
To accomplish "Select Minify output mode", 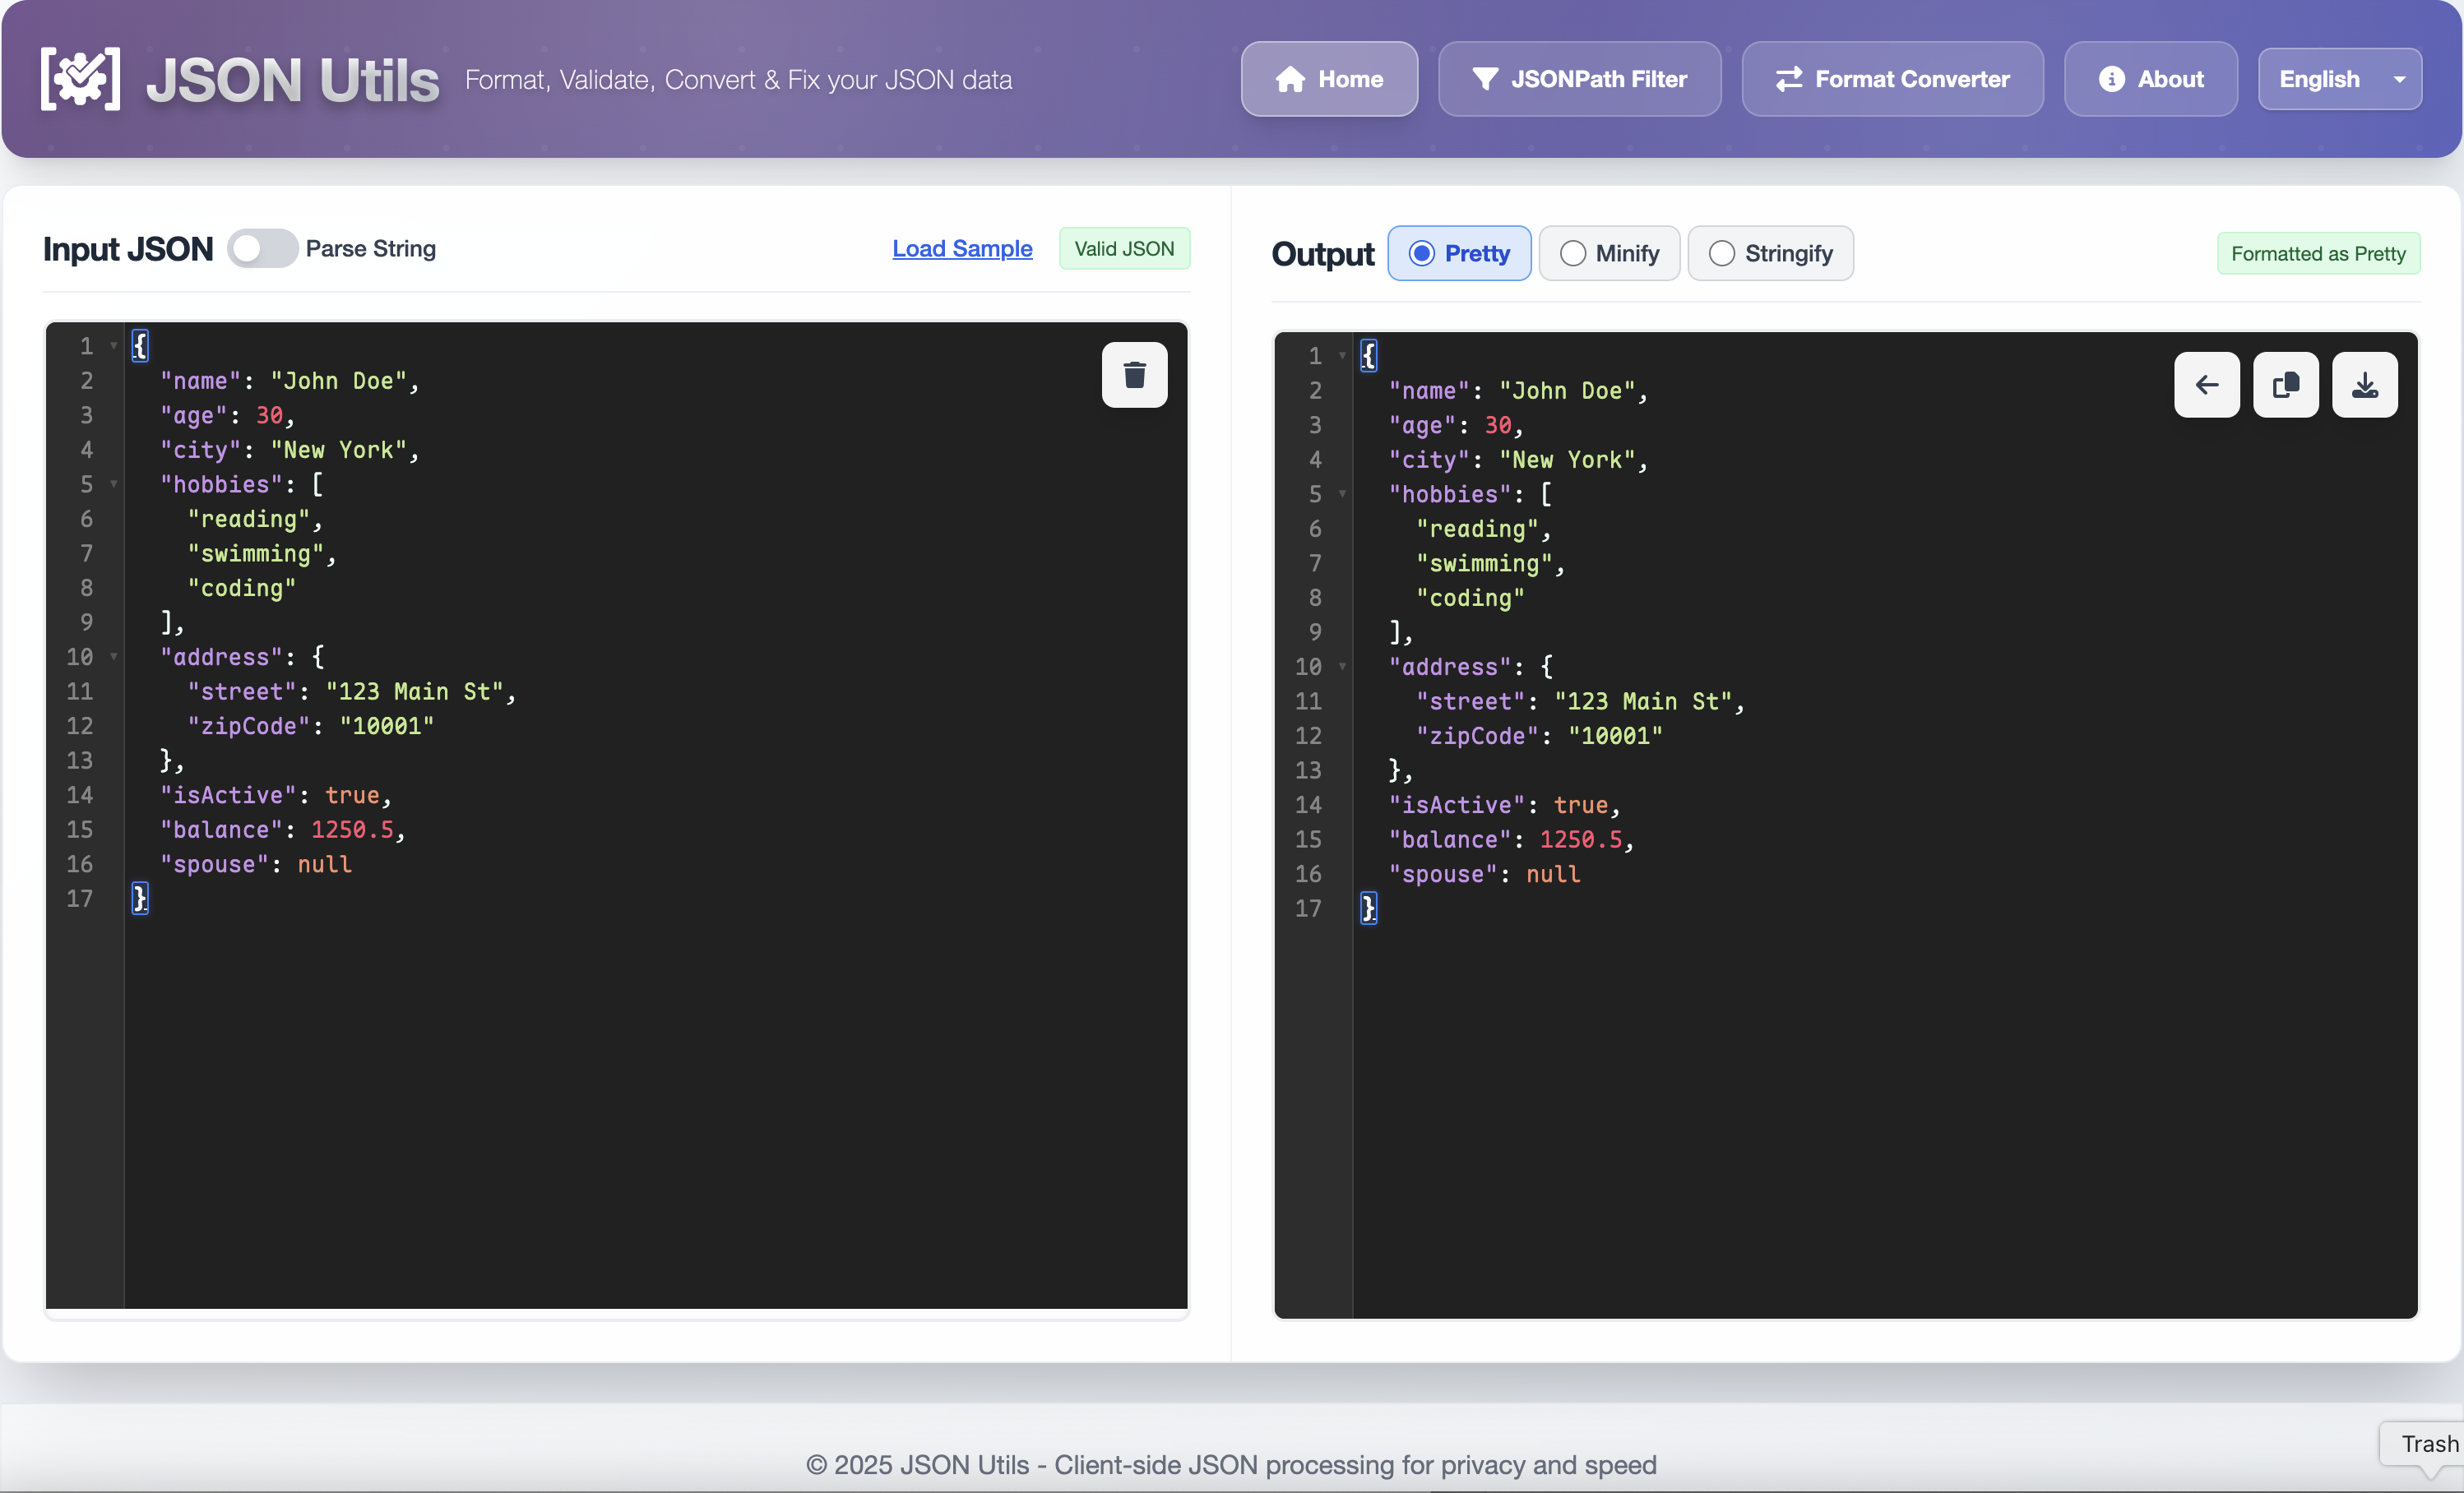I will pos(1609,253).
